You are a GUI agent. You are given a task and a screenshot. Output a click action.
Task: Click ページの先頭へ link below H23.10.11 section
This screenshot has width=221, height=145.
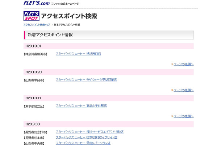[184, 116]
